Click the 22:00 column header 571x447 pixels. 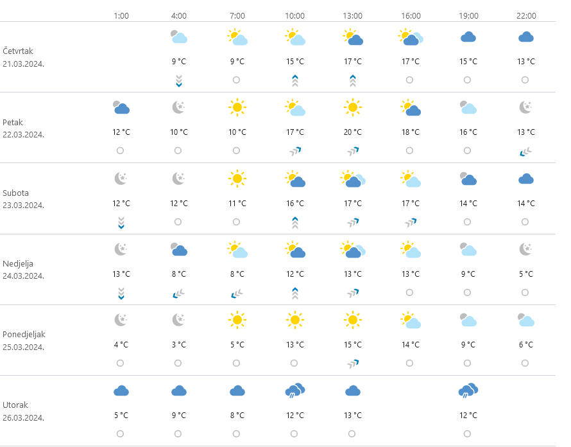pyautogui.click(x=525, y=15)
